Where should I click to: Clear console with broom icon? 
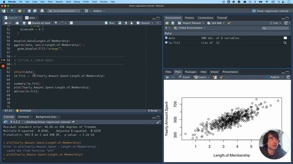pos(158,122)
